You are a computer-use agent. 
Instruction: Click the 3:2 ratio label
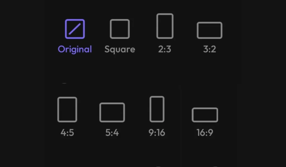point(209,49)
